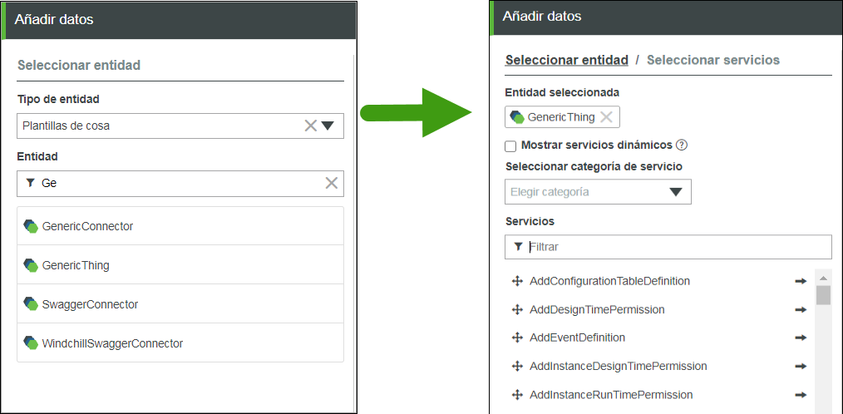
Task: Select AddDesignTimePermission service name
Action: (x=597, y=309)
